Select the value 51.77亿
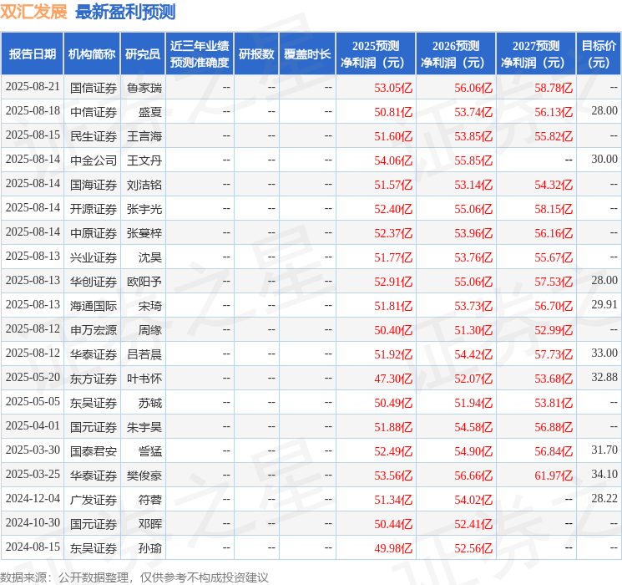Screen dimensions: 622x585 [x=393, y=257]
